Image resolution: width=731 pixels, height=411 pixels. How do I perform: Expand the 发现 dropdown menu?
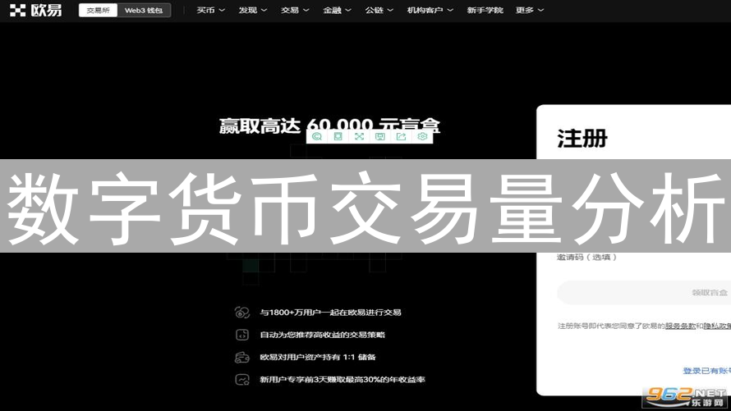pyautogui.click(x=253, y=10)
